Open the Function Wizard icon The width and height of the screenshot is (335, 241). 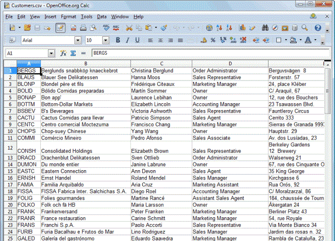[x=63, y=53]
